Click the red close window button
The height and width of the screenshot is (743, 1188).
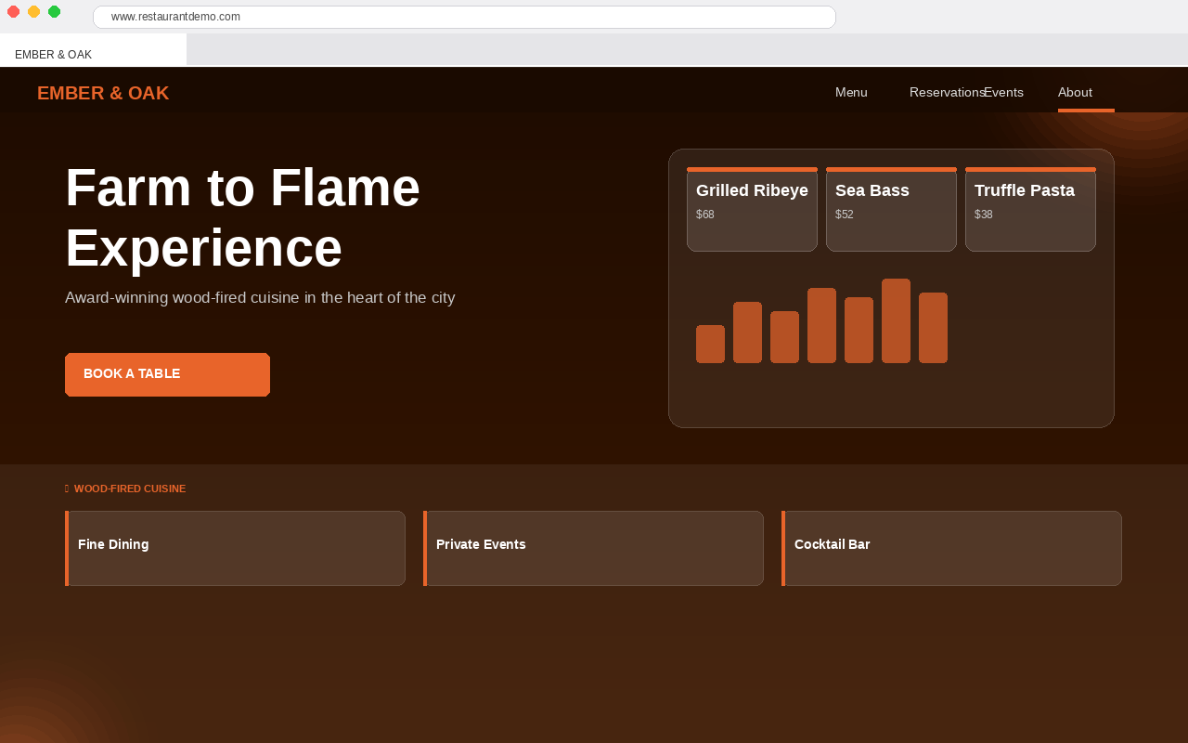[x=13, y=11]
